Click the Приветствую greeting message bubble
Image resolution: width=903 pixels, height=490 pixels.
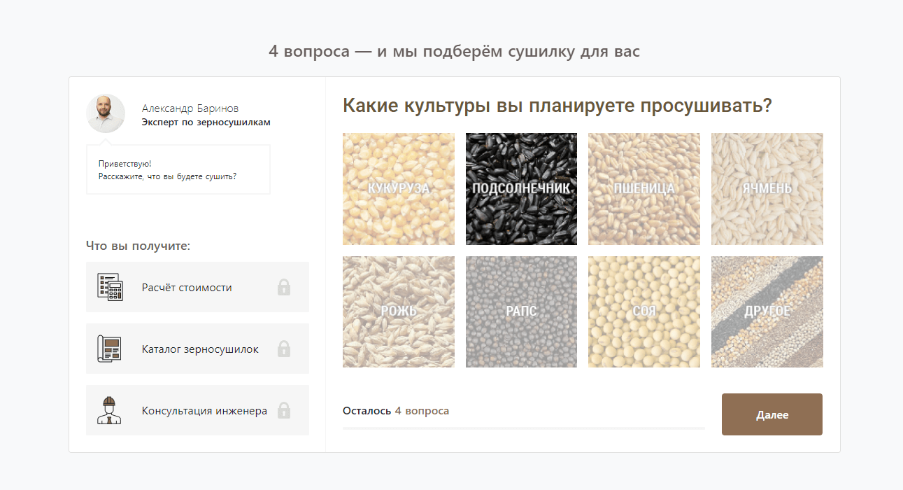pyautogui.click(x=178, y=169)
